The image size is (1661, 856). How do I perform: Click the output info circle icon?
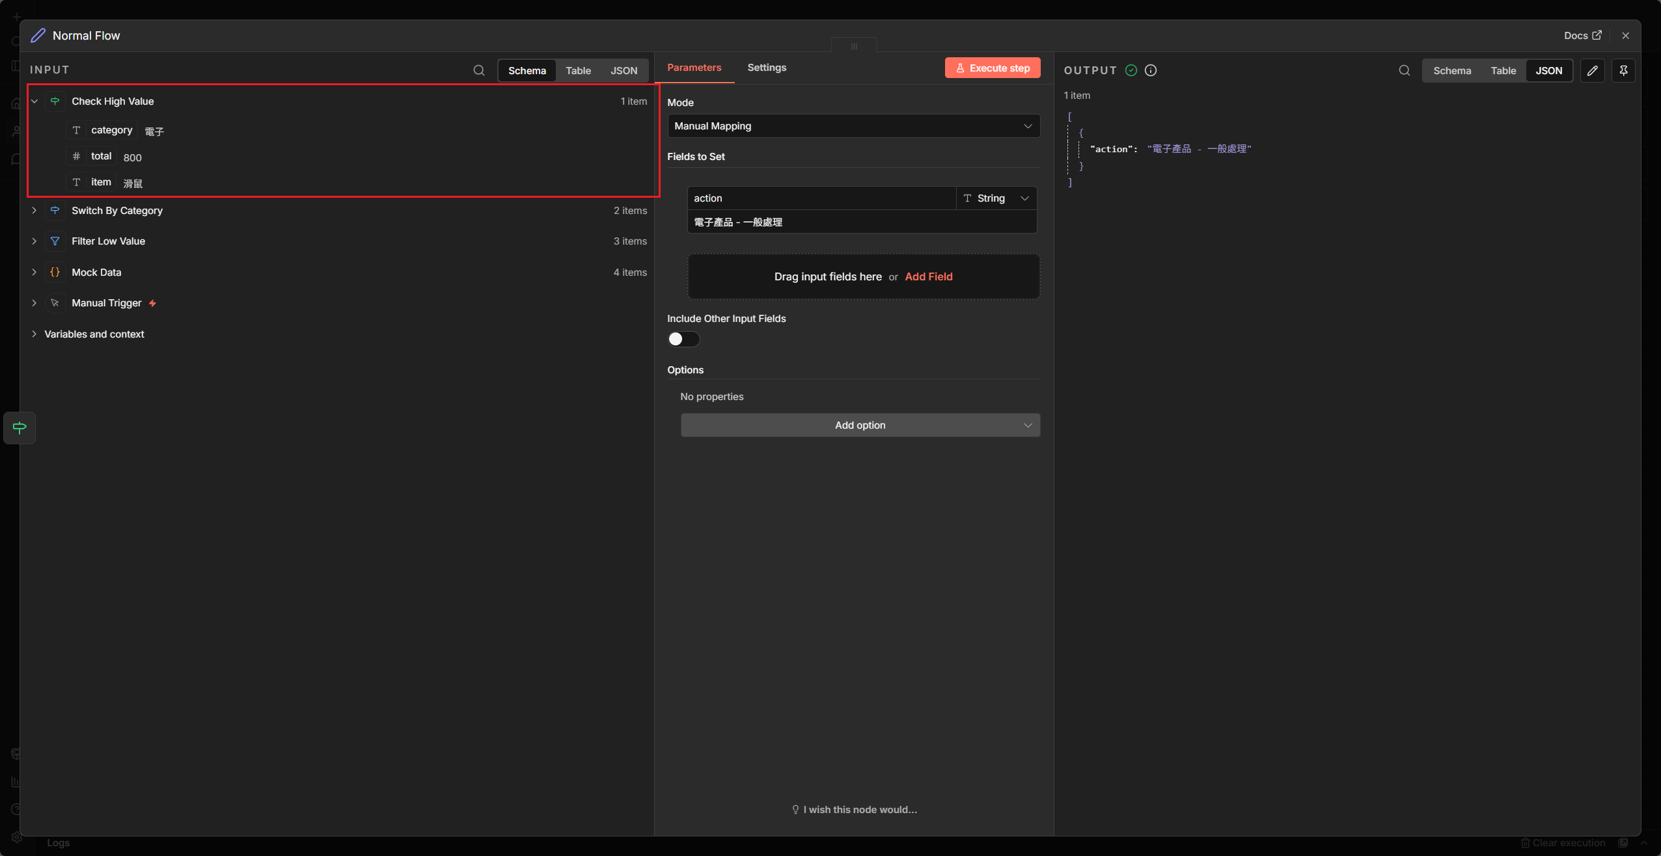pyautogui.click(x=1151, y=70)
